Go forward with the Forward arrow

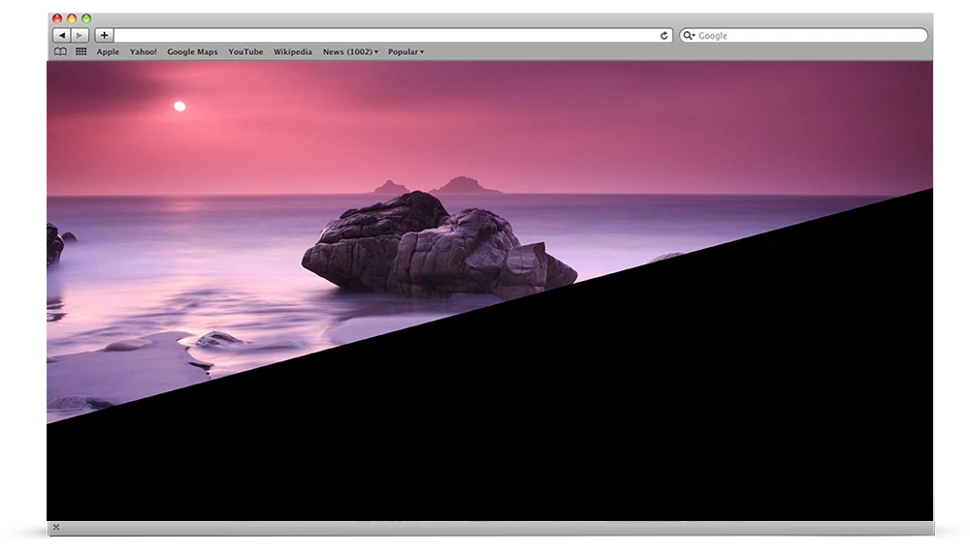[x=80, y=36]
